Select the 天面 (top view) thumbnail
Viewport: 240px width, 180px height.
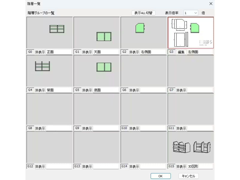point(96,33)
